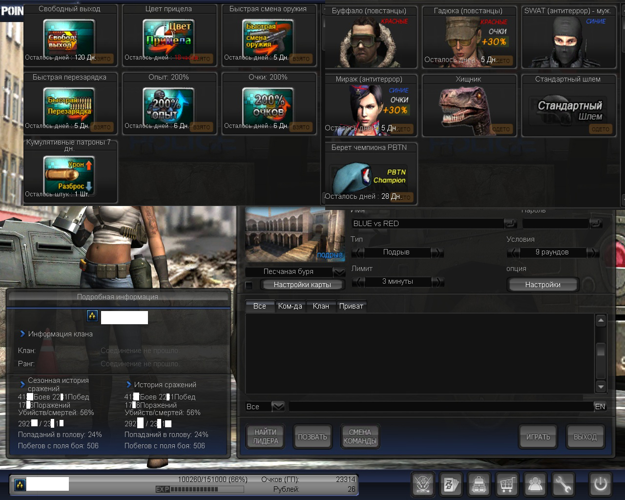The width and height of the screenshot is (625, 500).
Task: Switch to the Все chat tab
Action: tap(260, 306)
